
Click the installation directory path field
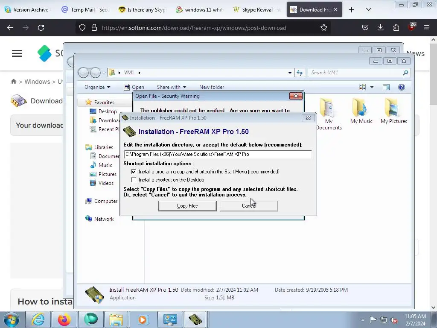(218, 154)
